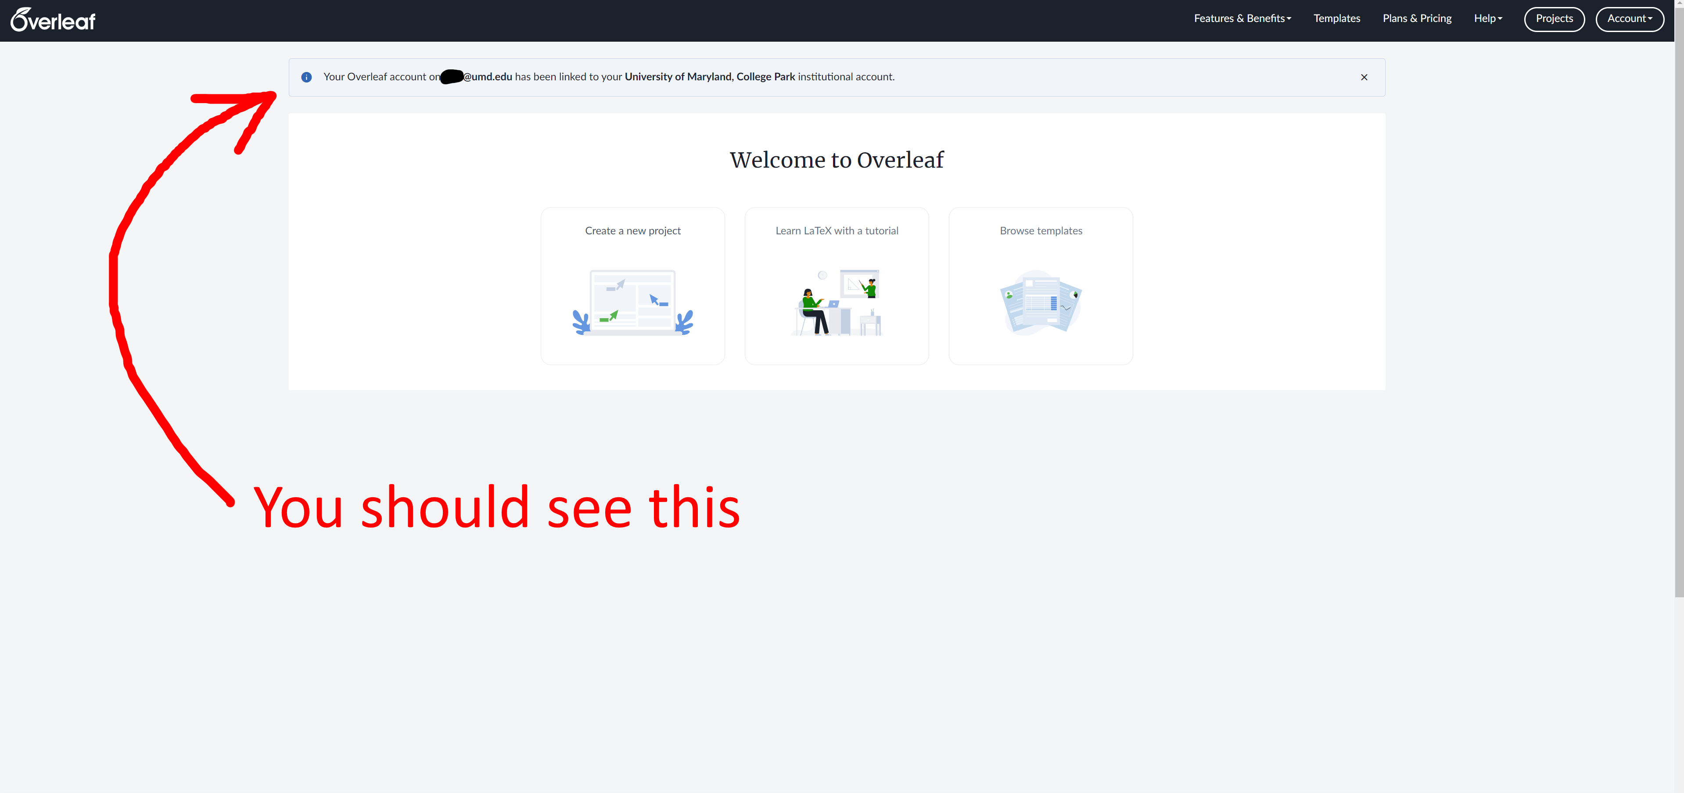1684x793 pixels.
Task: Open the Account dropdown
Action: (x=1630, y=19)
